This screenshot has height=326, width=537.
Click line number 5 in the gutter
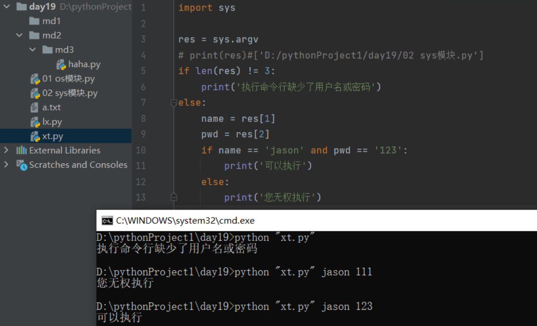[143, 71]
